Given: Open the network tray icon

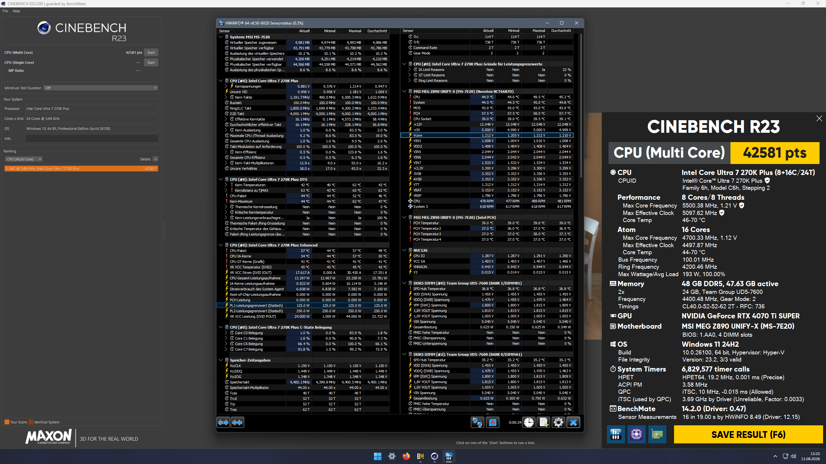Looking at the screenshot, I should coord(785,456).
